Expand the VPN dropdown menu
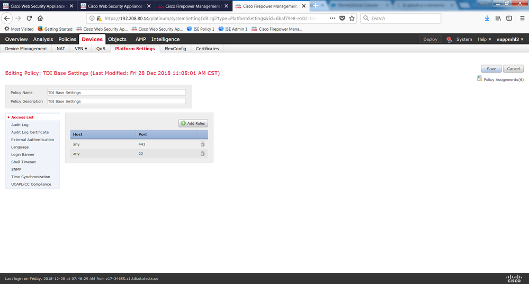Viewport: 529px width, 284px height. (81, 49)
